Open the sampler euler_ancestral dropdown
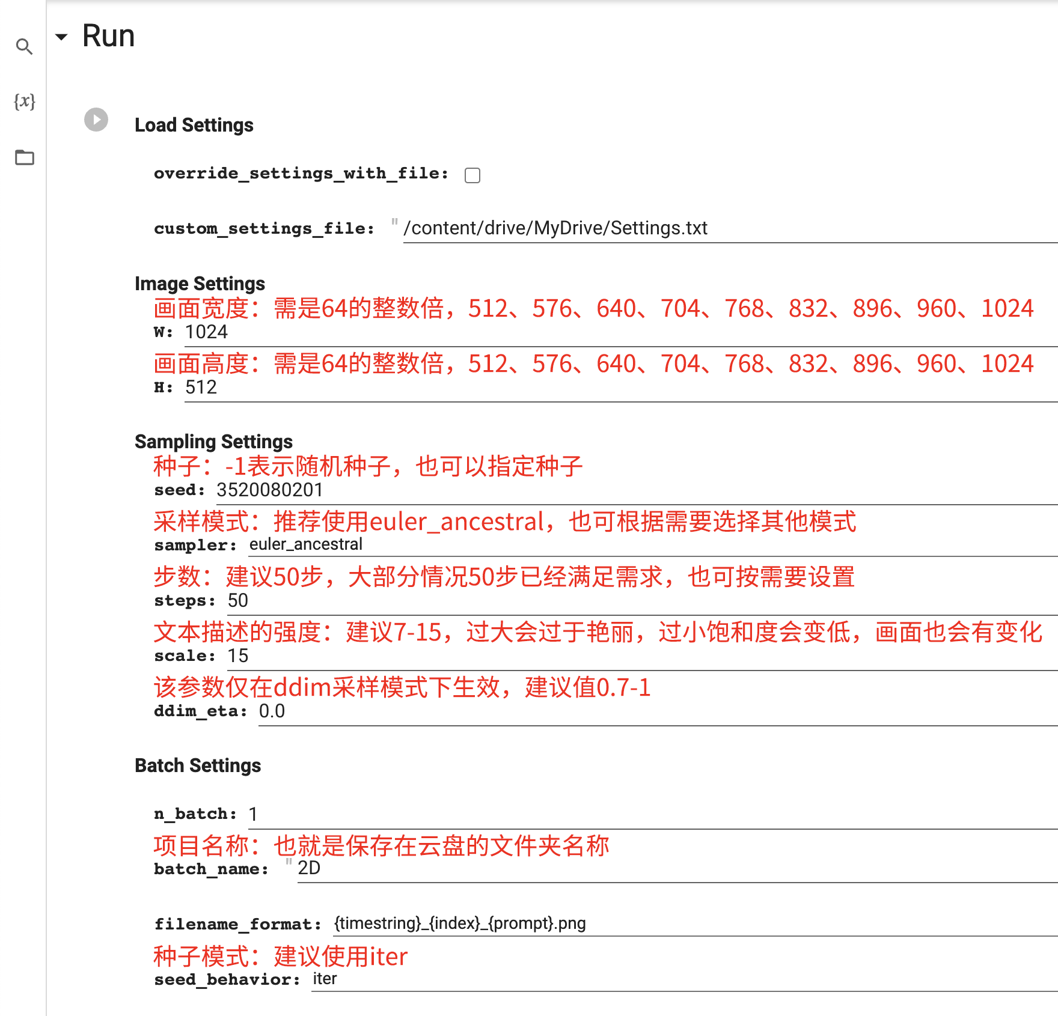 (x=653, y=544)
